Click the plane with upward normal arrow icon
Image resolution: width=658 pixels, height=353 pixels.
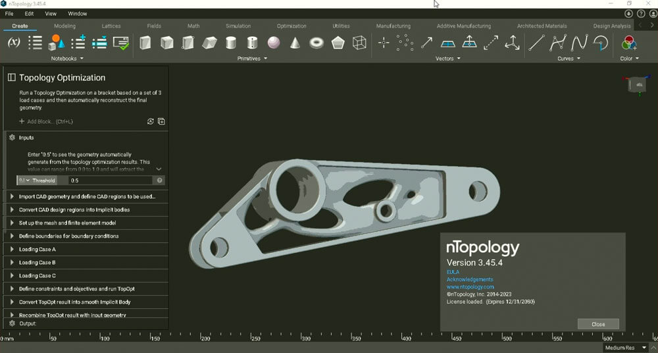[470, 42]
